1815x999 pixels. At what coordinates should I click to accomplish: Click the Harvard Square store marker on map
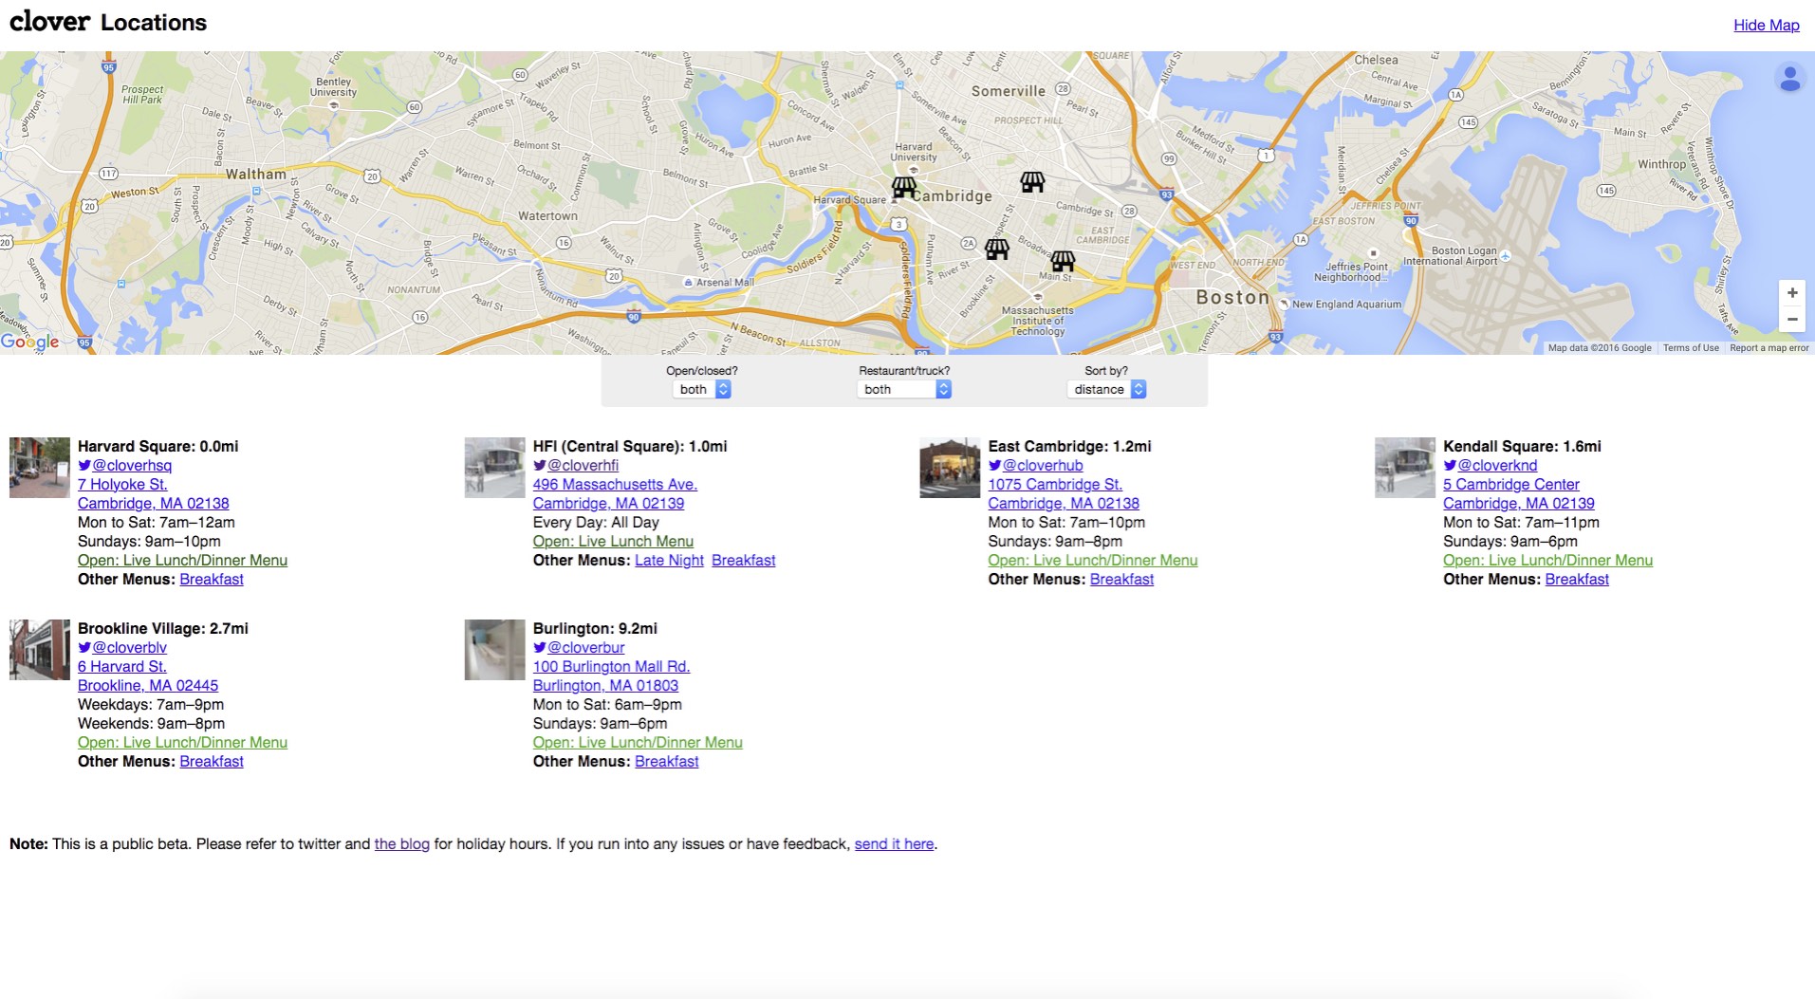point(903,187)
